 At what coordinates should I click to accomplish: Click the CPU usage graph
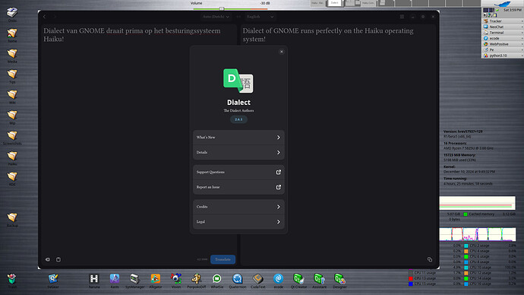[x=477, y=234]
